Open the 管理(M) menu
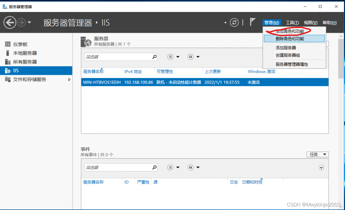The height and width of the screenshot is (210, 345). tap(272, 23)
